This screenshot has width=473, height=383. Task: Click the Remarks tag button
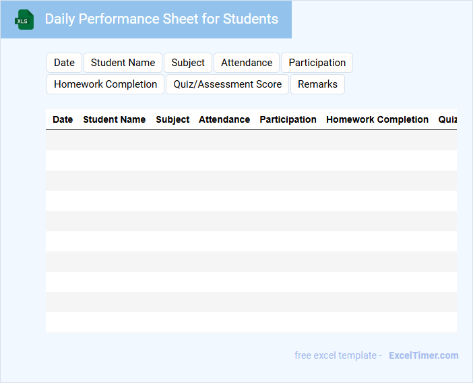pos(317,84)
